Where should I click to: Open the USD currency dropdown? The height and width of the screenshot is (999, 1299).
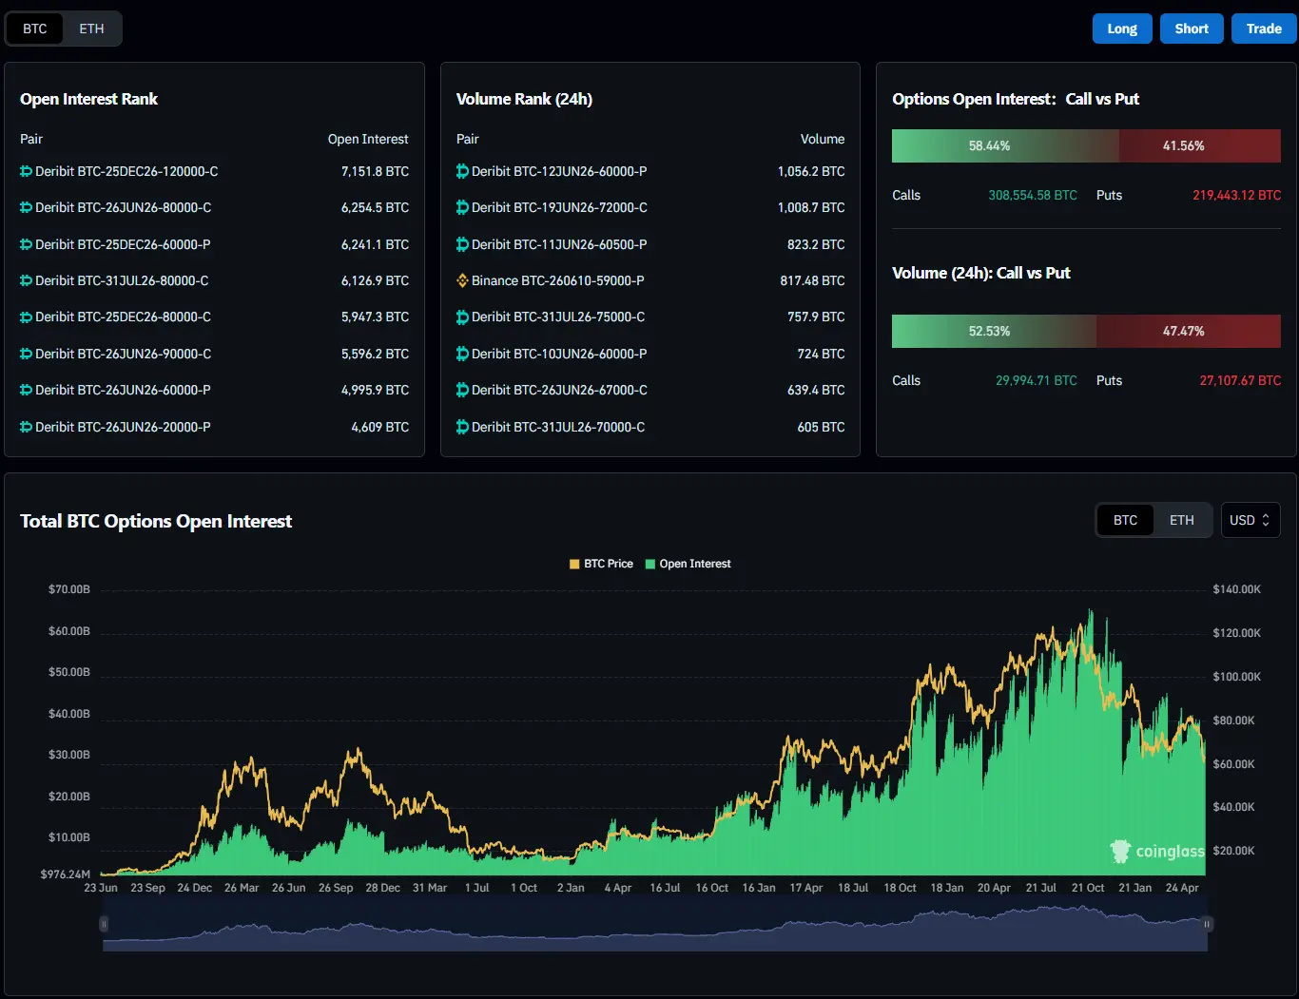(1251, 520)
